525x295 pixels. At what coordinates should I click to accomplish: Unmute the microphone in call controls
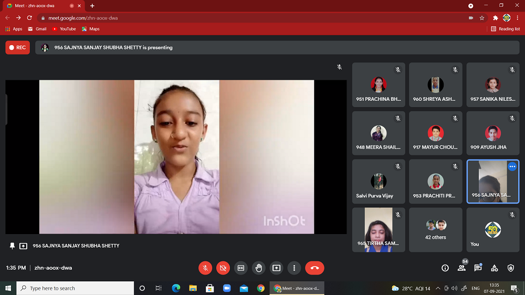[205, 268]
